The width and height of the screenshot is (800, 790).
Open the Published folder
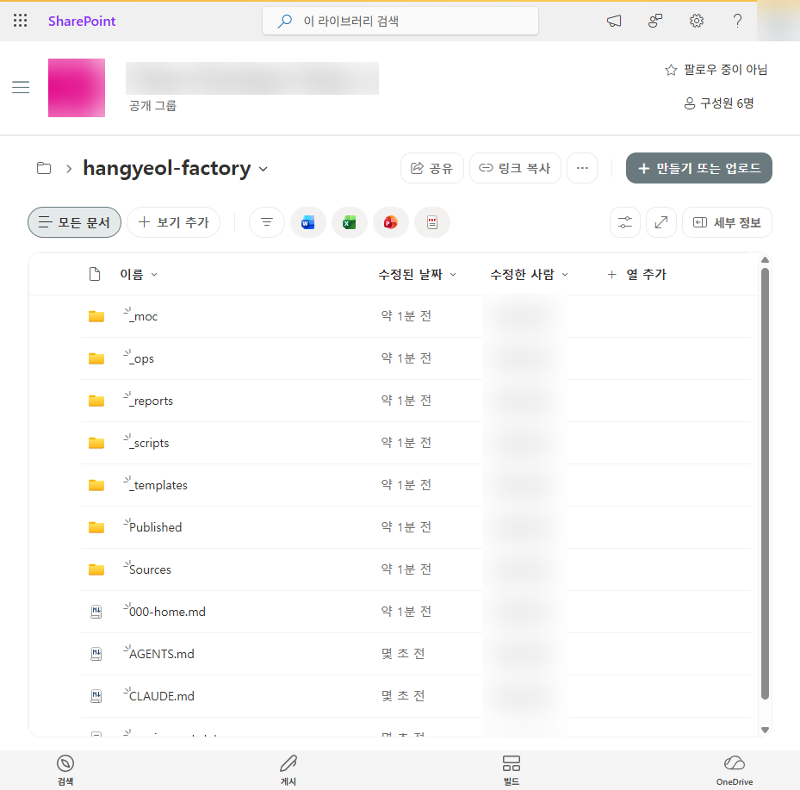tap(156, 527)
